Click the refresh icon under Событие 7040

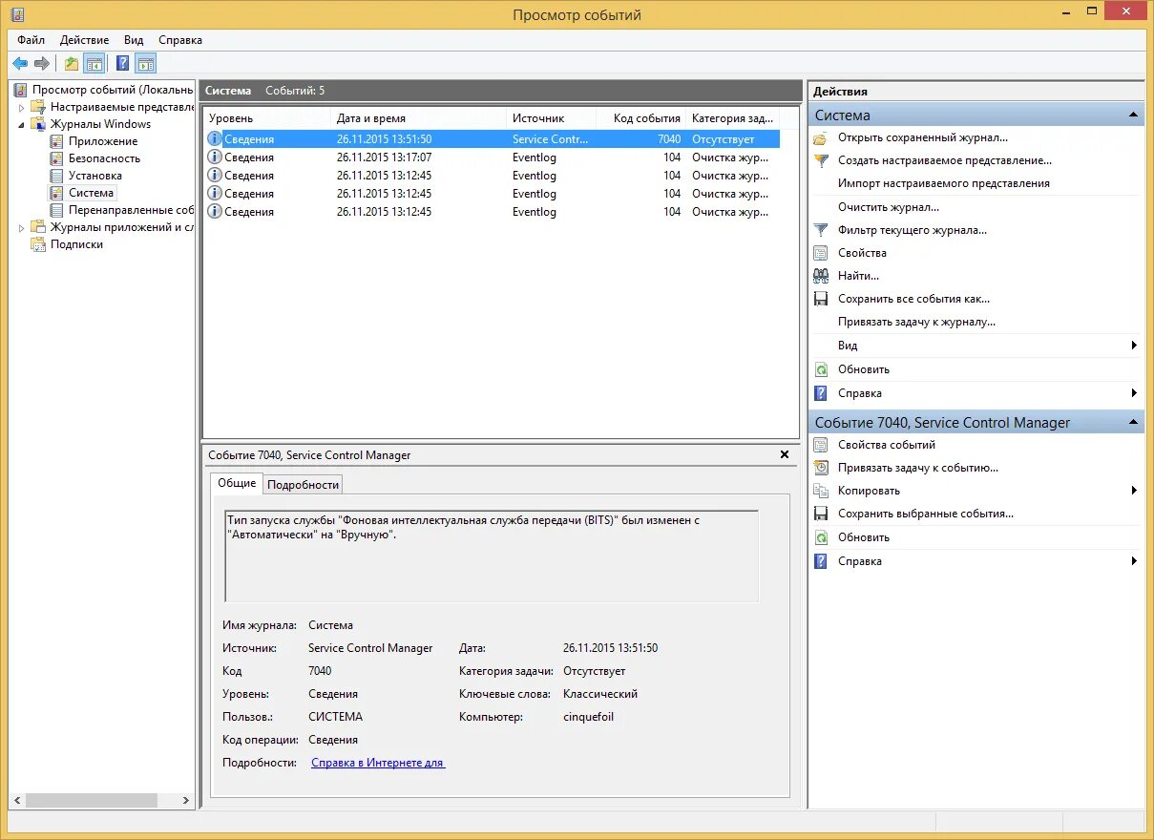[x=821, y=537]
